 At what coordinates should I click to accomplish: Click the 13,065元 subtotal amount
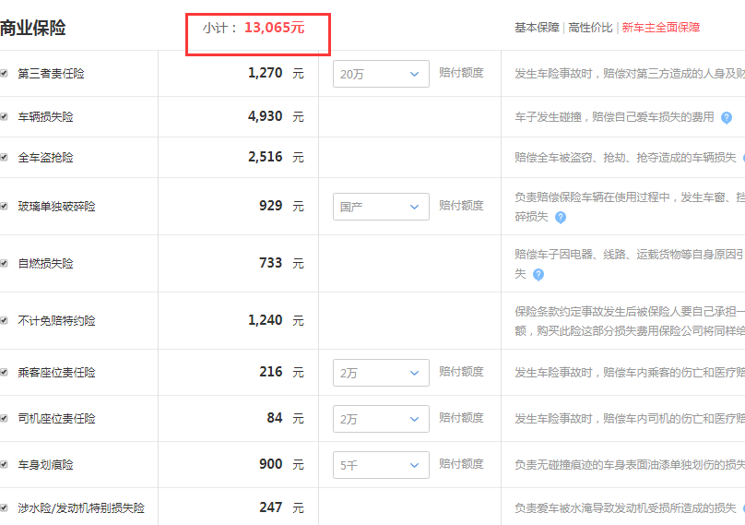point(274,28)
